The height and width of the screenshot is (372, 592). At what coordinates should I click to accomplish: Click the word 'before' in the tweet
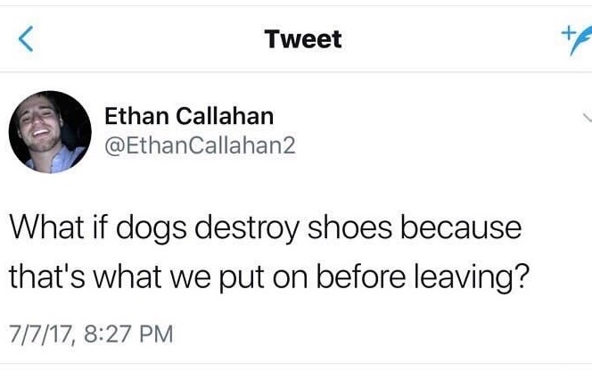click(352, 275)
